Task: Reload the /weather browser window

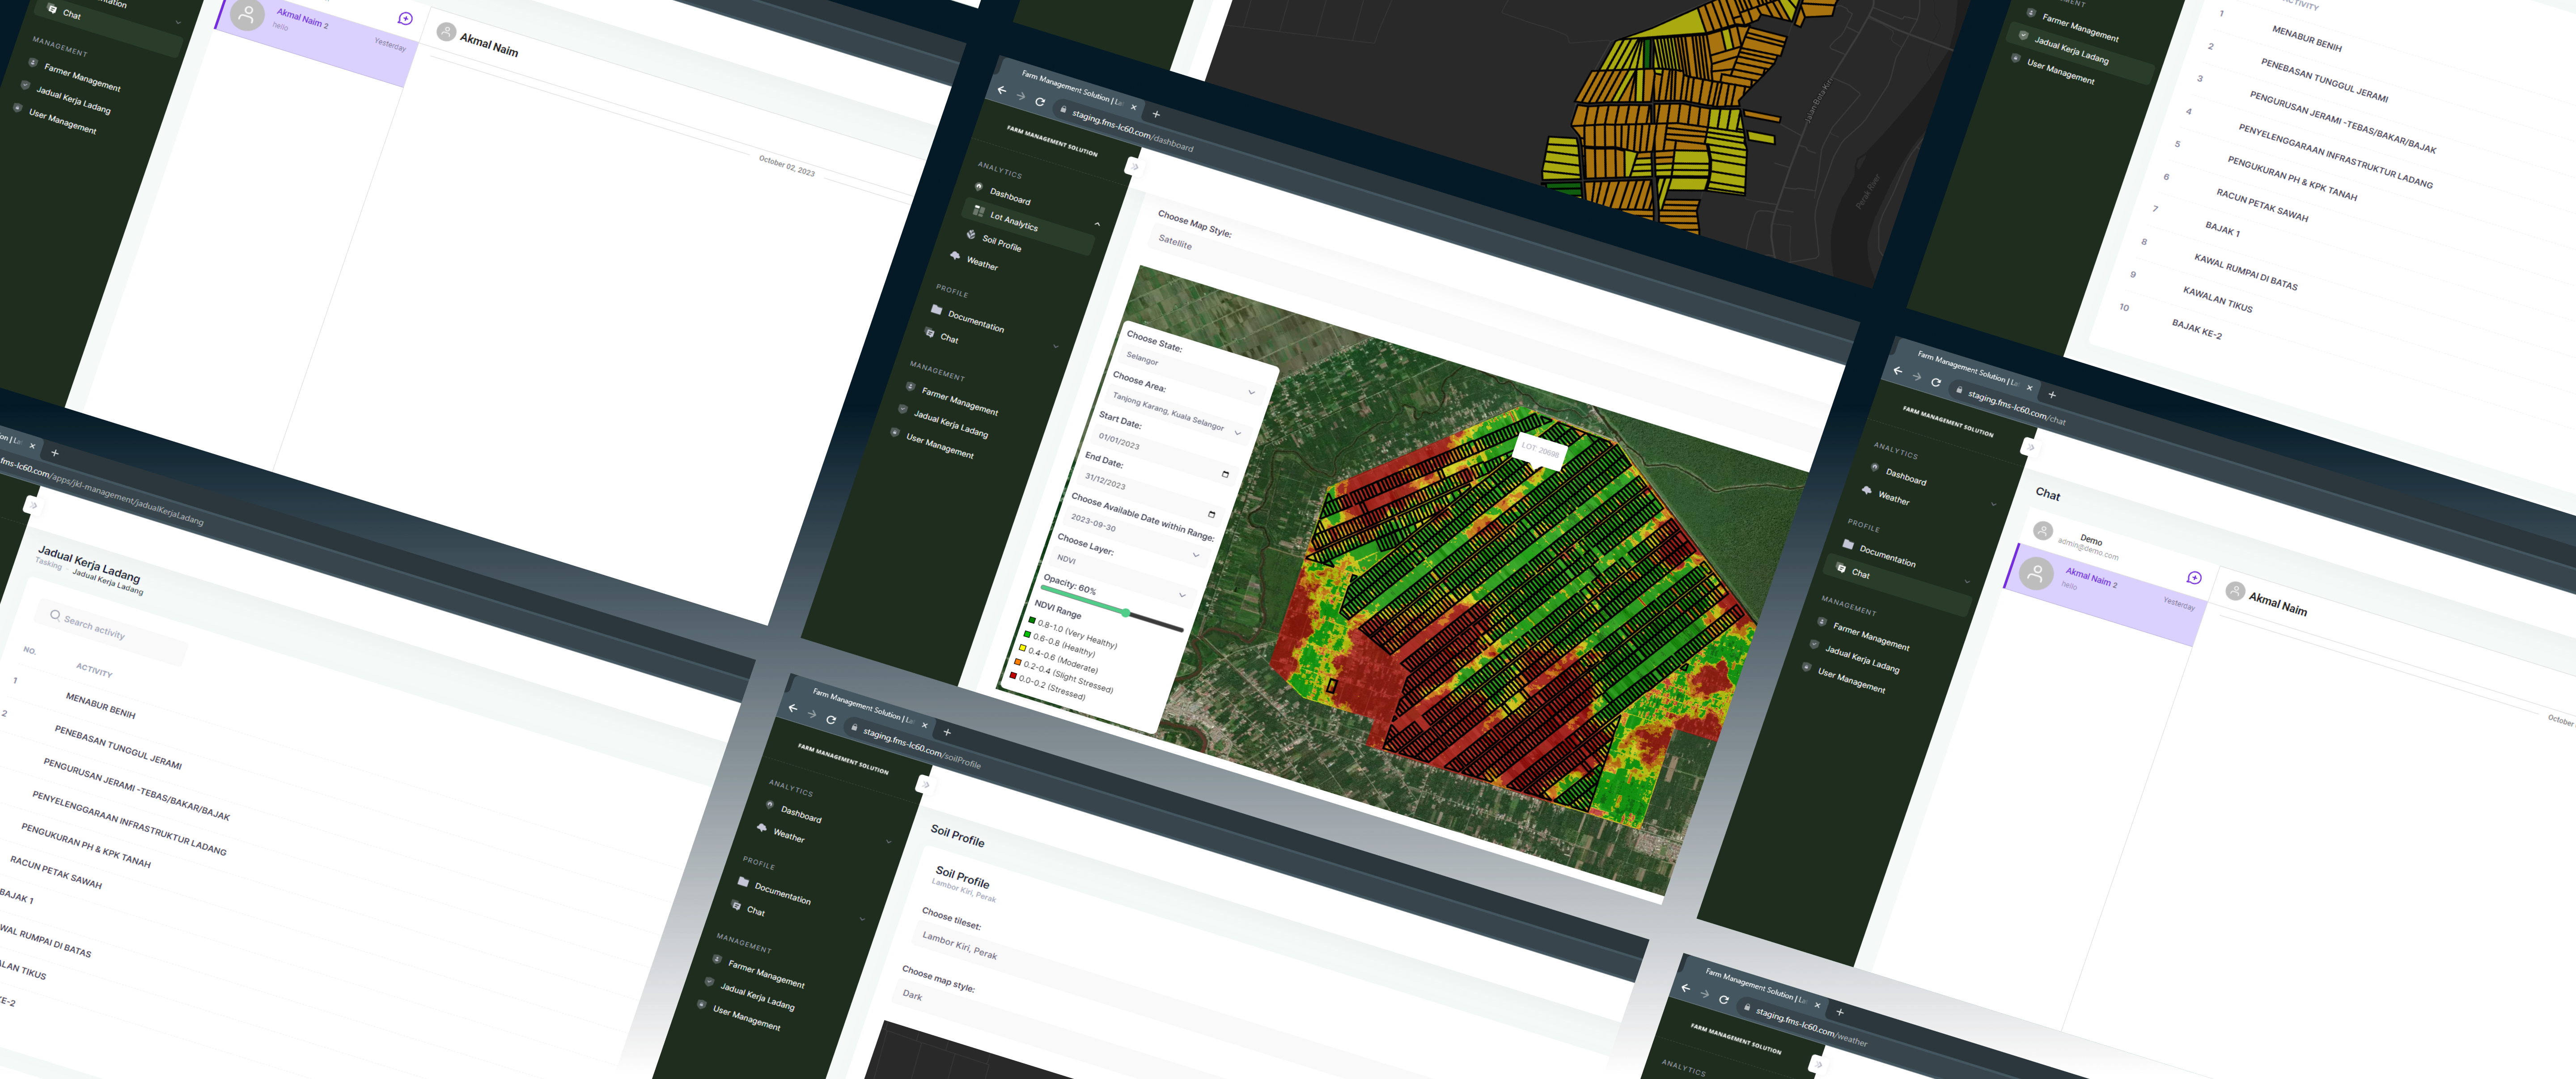Action: click(1724, 999)
